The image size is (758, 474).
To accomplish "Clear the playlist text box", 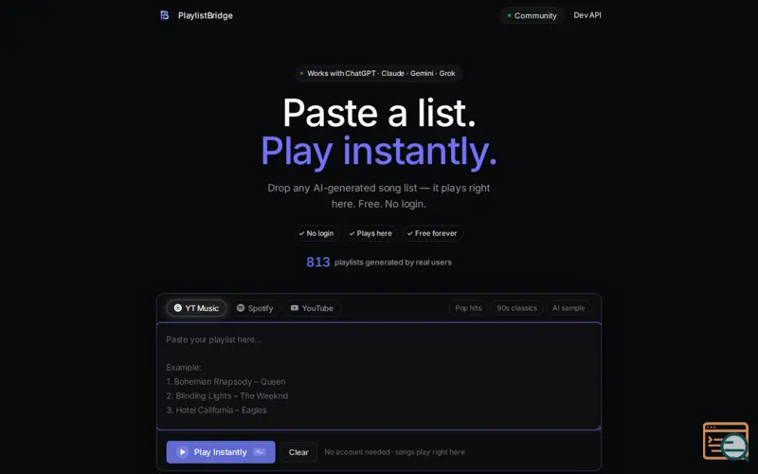I will 298,452.
